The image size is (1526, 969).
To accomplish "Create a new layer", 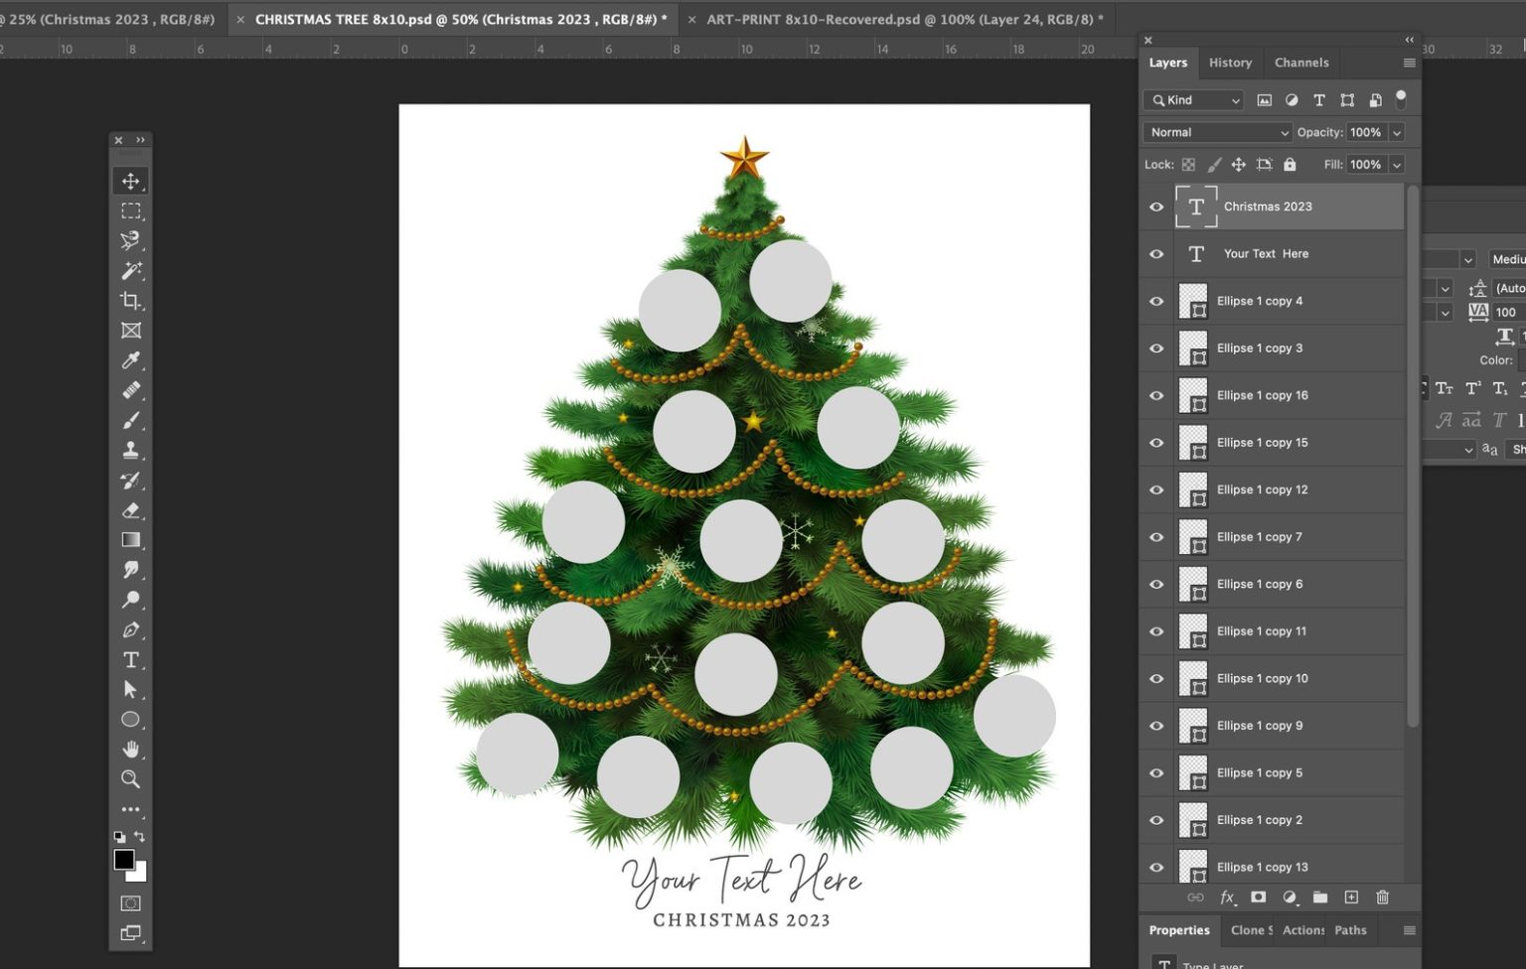I will pos(1351,897).
